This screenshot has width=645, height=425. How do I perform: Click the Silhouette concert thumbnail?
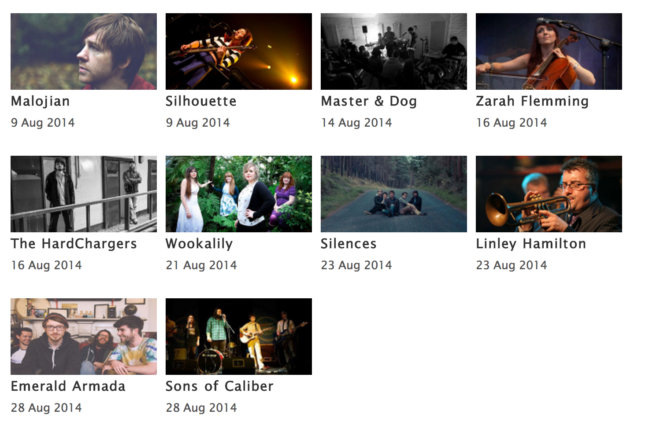[x=239, y=51]
